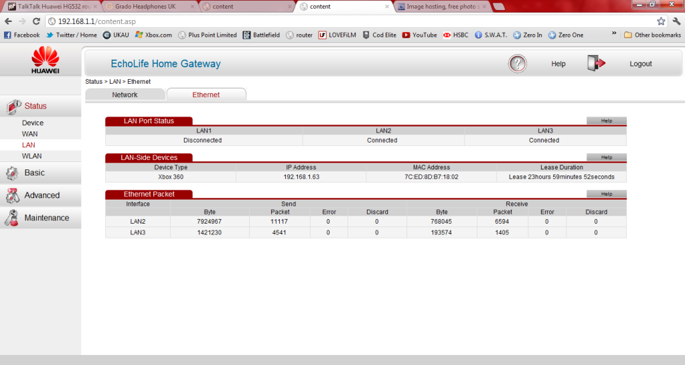Click the LAN2 send packet value 11117
This screenshot has width=685, height=365.
pyautogui.click(x=279, y=222)
